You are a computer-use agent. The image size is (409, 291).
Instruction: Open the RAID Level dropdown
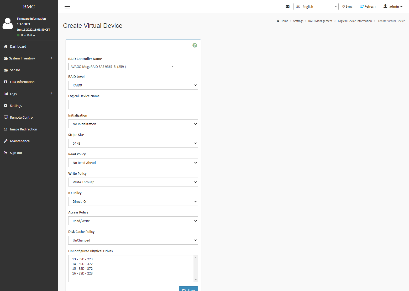133,85
